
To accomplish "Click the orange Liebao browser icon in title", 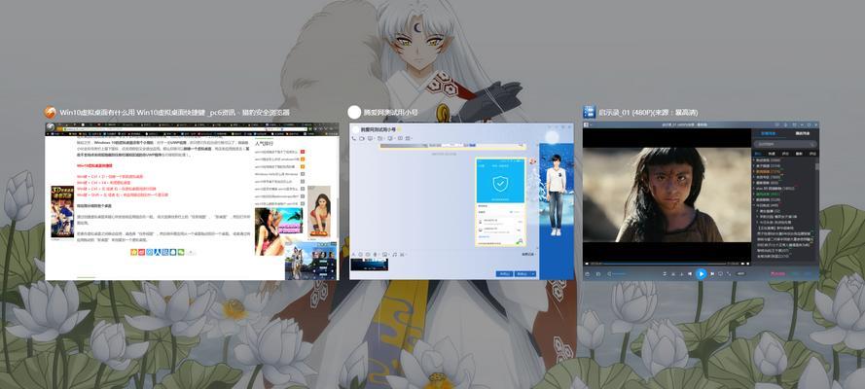I will pos(51,113).
